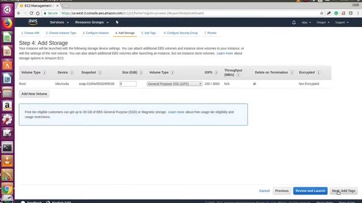This screenshot has height=203, width=362.
Task: Select the 100 / 3000 IOPS value
Action: click(x=212, y=84)
